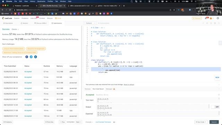The height and width of the screenshot is (125, 222).
Task: Bookmark this page with the star
Action: (x=174, y=10)
